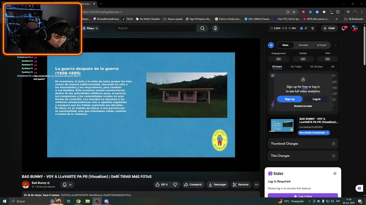Collapse the analytics panel with chevron
This screenshot has height=205, width=366.
(x=336, y=45)
